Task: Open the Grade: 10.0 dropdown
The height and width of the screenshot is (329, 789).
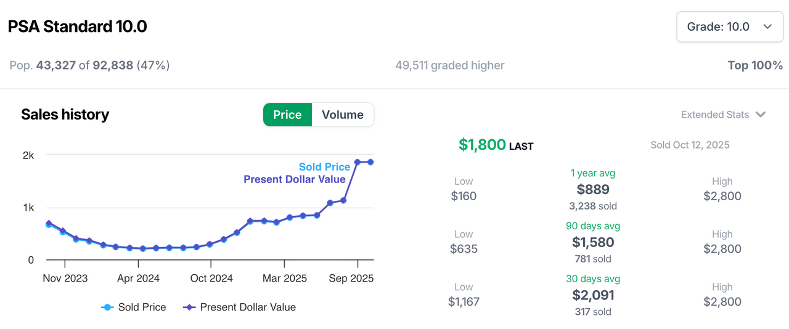Action: (x=729, y=26)
